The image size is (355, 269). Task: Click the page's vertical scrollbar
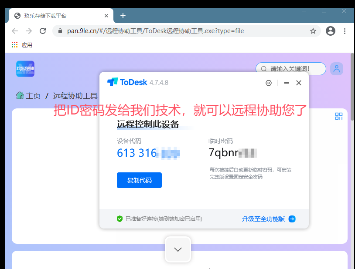coord(352,87)
